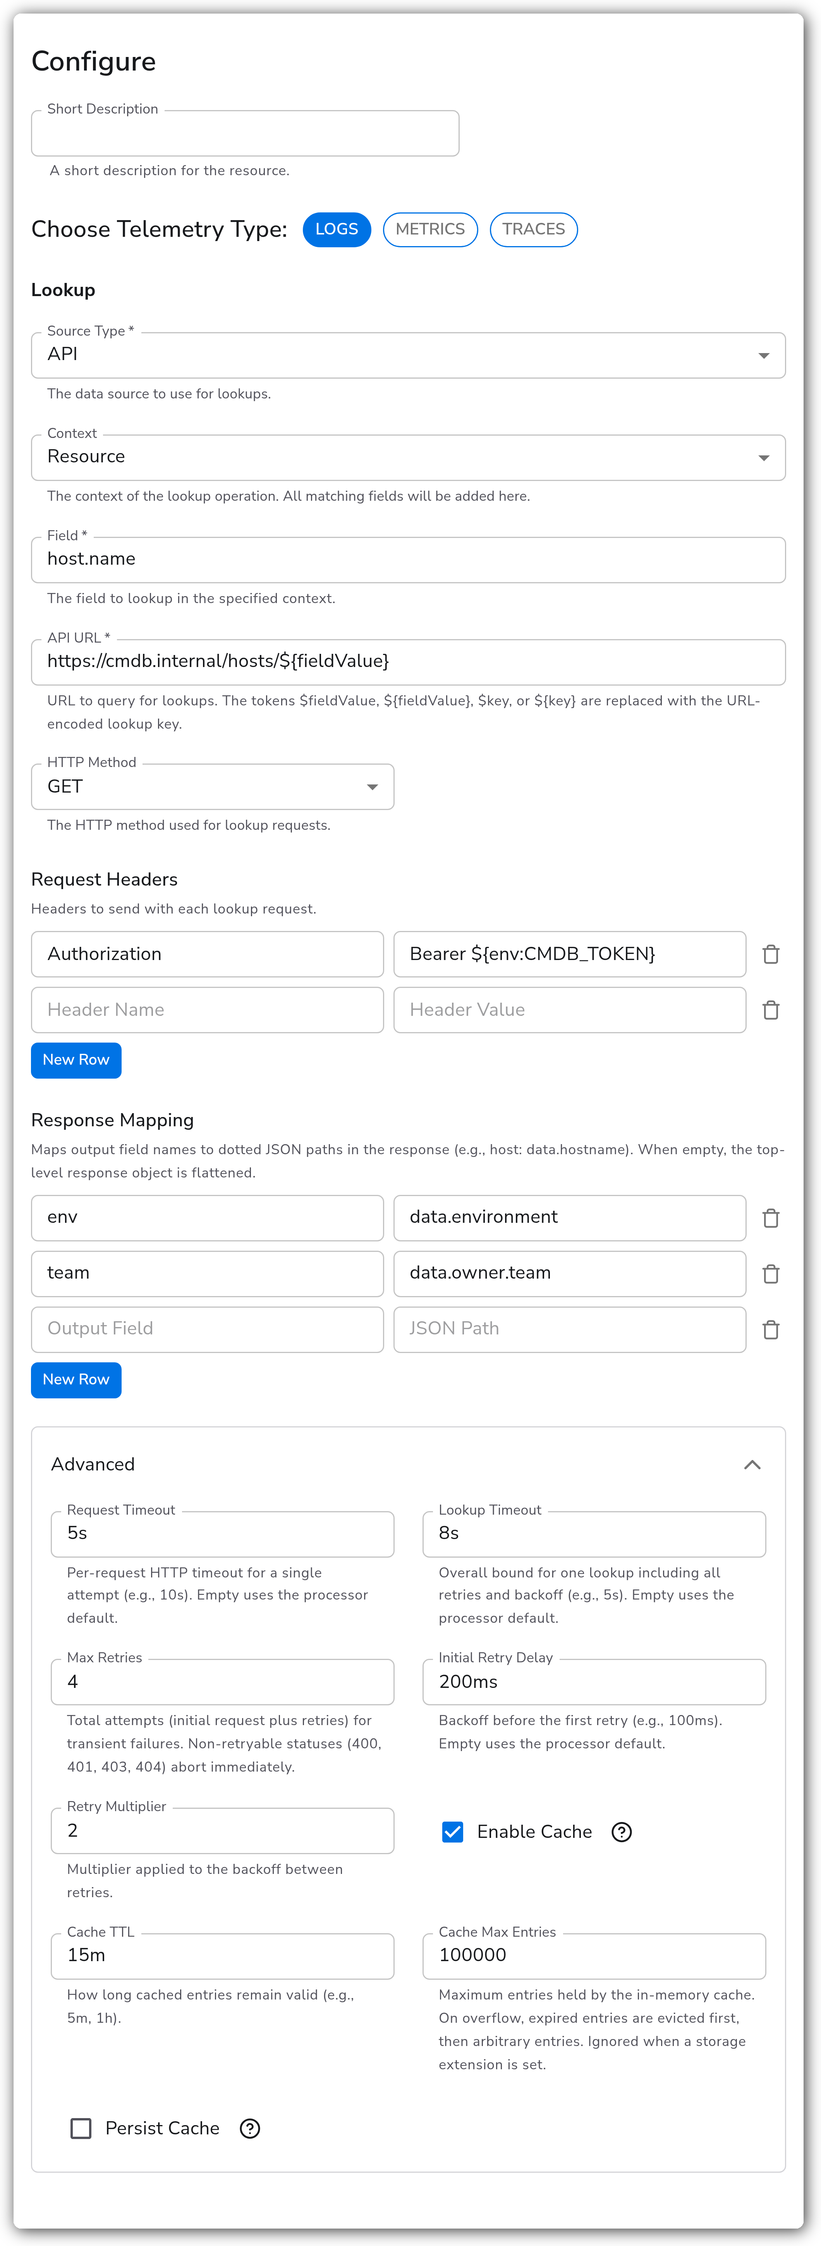This screenshot has width=821, height=2246.
Task: Open help icon next to Persist Cache
Action: tap(250, 2128)
